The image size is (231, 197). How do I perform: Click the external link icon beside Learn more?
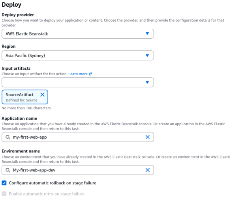click(90, 74)
